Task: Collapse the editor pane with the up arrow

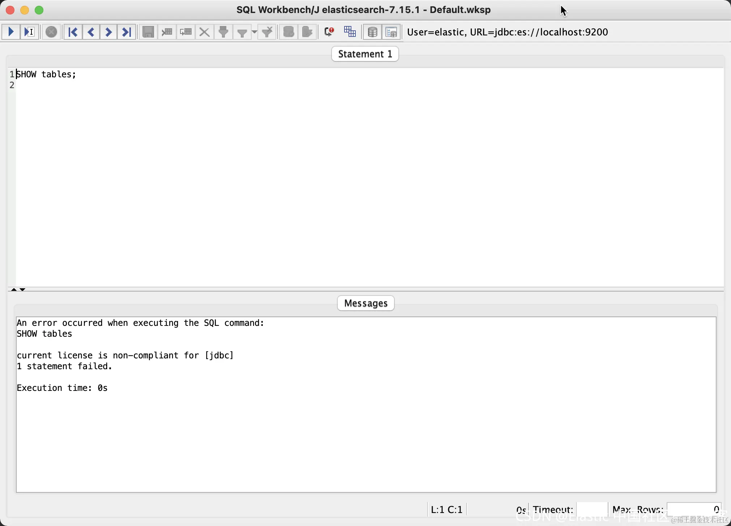Action: (x=13, y=289)
